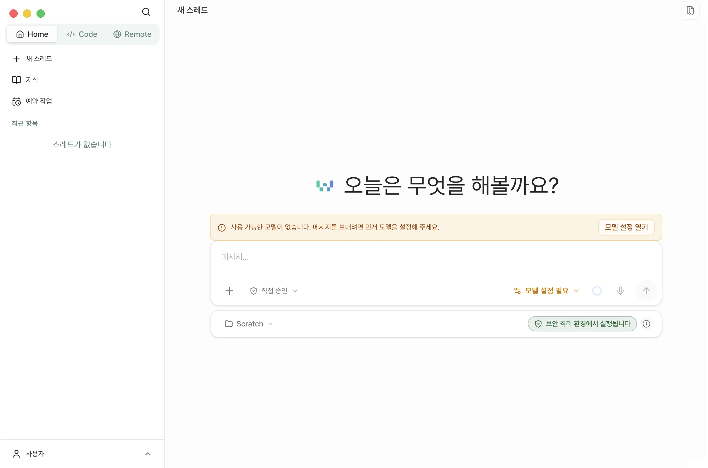The height and width of the screenshot is (468, 708).
Task: Click the 사용자 profile icon
Action: (16, 454)
